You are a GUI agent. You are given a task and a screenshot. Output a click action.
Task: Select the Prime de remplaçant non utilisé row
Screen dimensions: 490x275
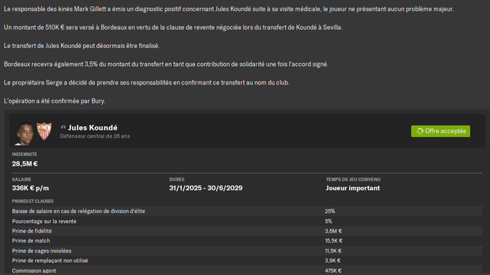tap(247, 261)
